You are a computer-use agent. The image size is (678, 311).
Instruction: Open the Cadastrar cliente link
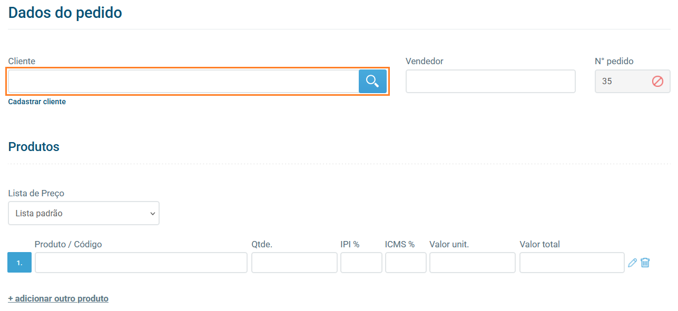coord(37,102)
